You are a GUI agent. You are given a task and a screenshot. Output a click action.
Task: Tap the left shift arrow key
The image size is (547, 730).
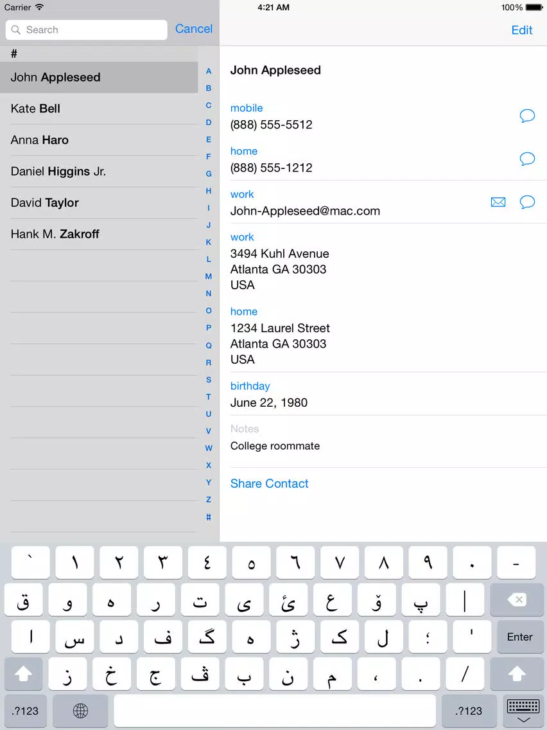click(x=23, y=673)
